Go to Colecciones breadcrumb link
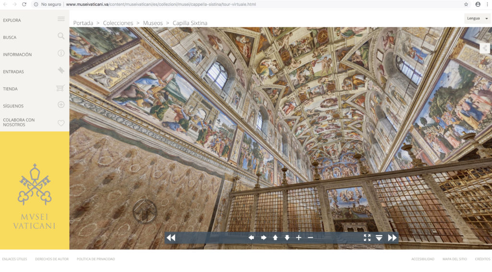The image size is (492, 272). tap(118, 23)
